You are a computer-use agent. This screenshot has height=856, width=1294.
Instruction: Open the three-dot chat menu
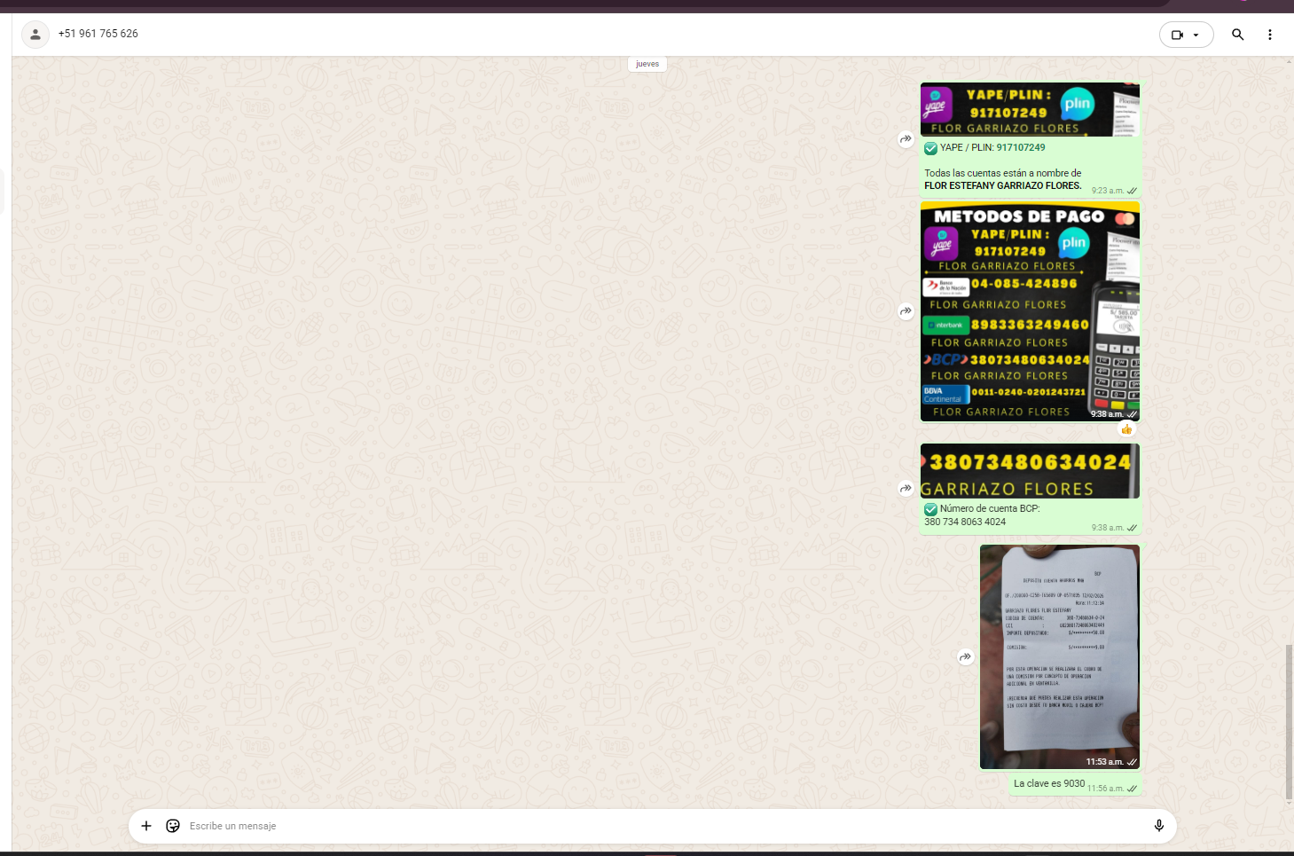(x=1269, y=35)
